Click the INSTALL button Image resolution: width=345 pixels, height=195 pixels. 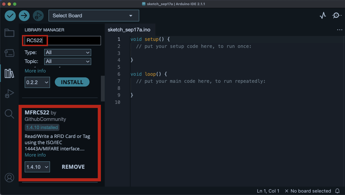click(x=72, y=82)
